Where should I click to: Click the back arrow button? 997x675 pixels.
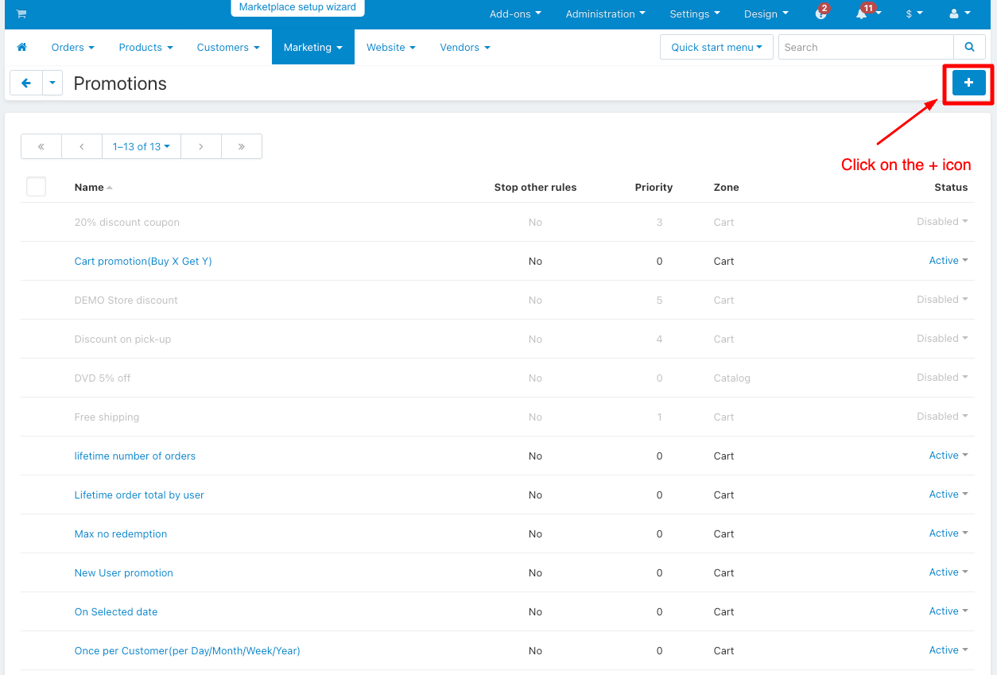tap(26, 83)
